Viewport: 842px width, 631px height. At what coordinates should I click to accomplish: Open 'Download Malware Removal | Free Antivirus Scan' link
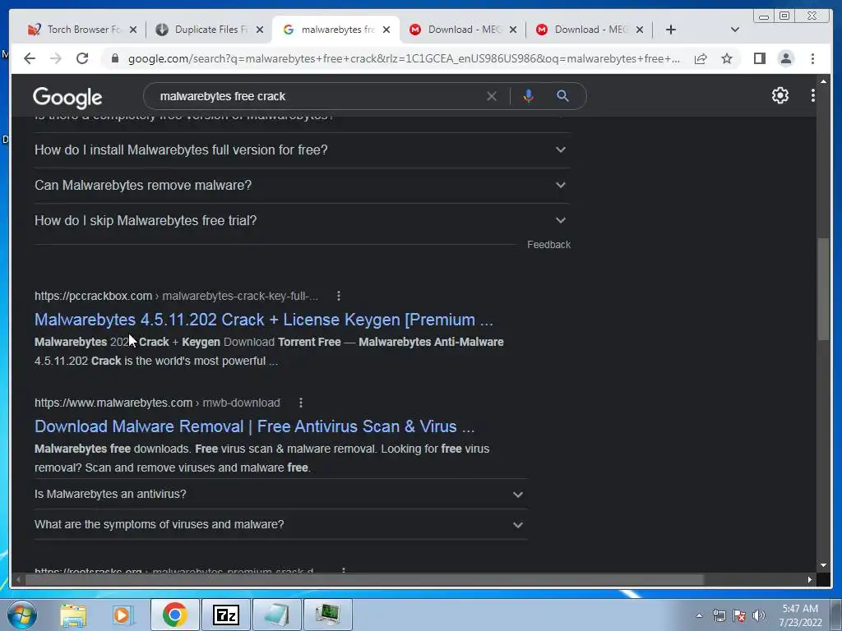click(x=255, y=426)
